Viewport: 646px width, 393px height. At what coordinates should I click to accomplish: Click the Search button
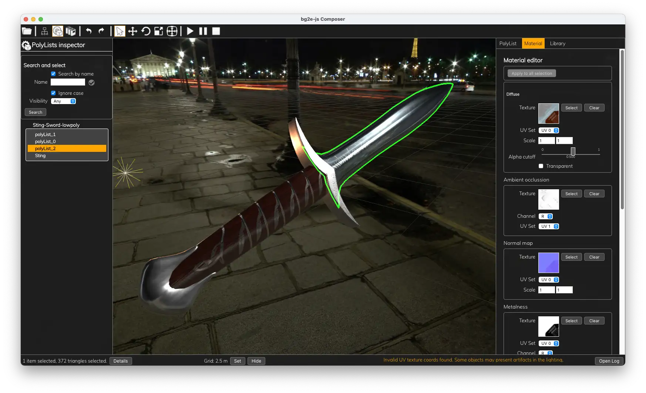[36, 112]
